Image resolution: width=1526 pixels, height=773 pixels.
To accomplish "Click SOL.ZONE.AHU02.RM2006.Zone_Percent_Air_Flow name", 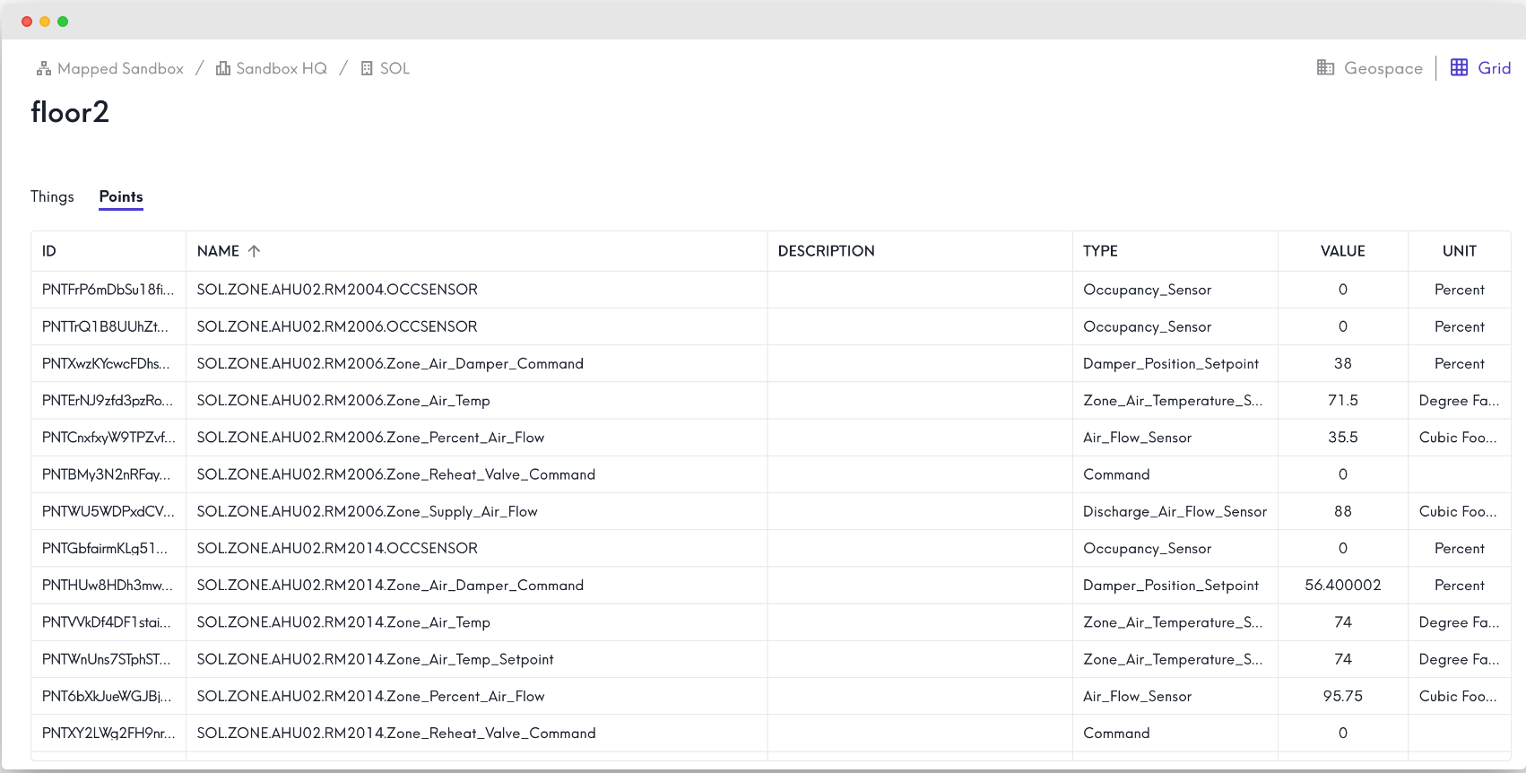I will click(x=371, y=438).
